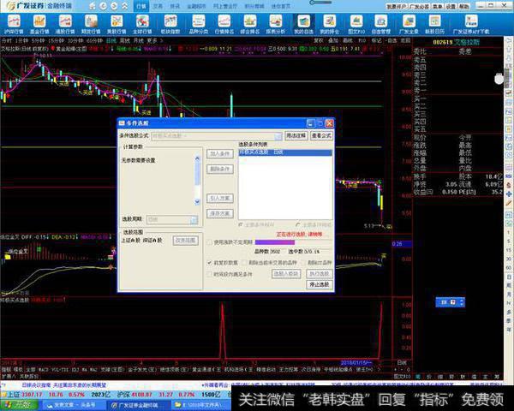Image resolution: width=514 pixels, height=411 pixels.
Task: Open 我的自选 toolbar icon
Action: (x=304, y=23)
